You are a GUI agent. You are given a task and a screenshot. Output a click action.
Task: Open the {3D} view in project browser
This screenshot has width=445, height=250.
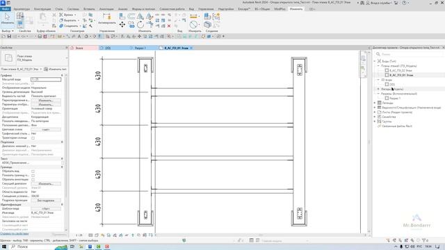point(392,85)
